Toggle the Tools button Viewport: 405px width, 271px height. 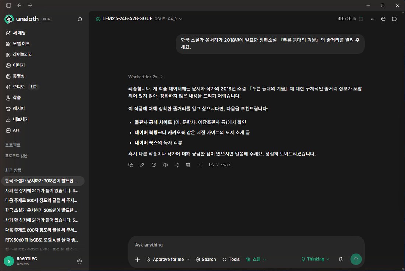click(x=231, y=260)
